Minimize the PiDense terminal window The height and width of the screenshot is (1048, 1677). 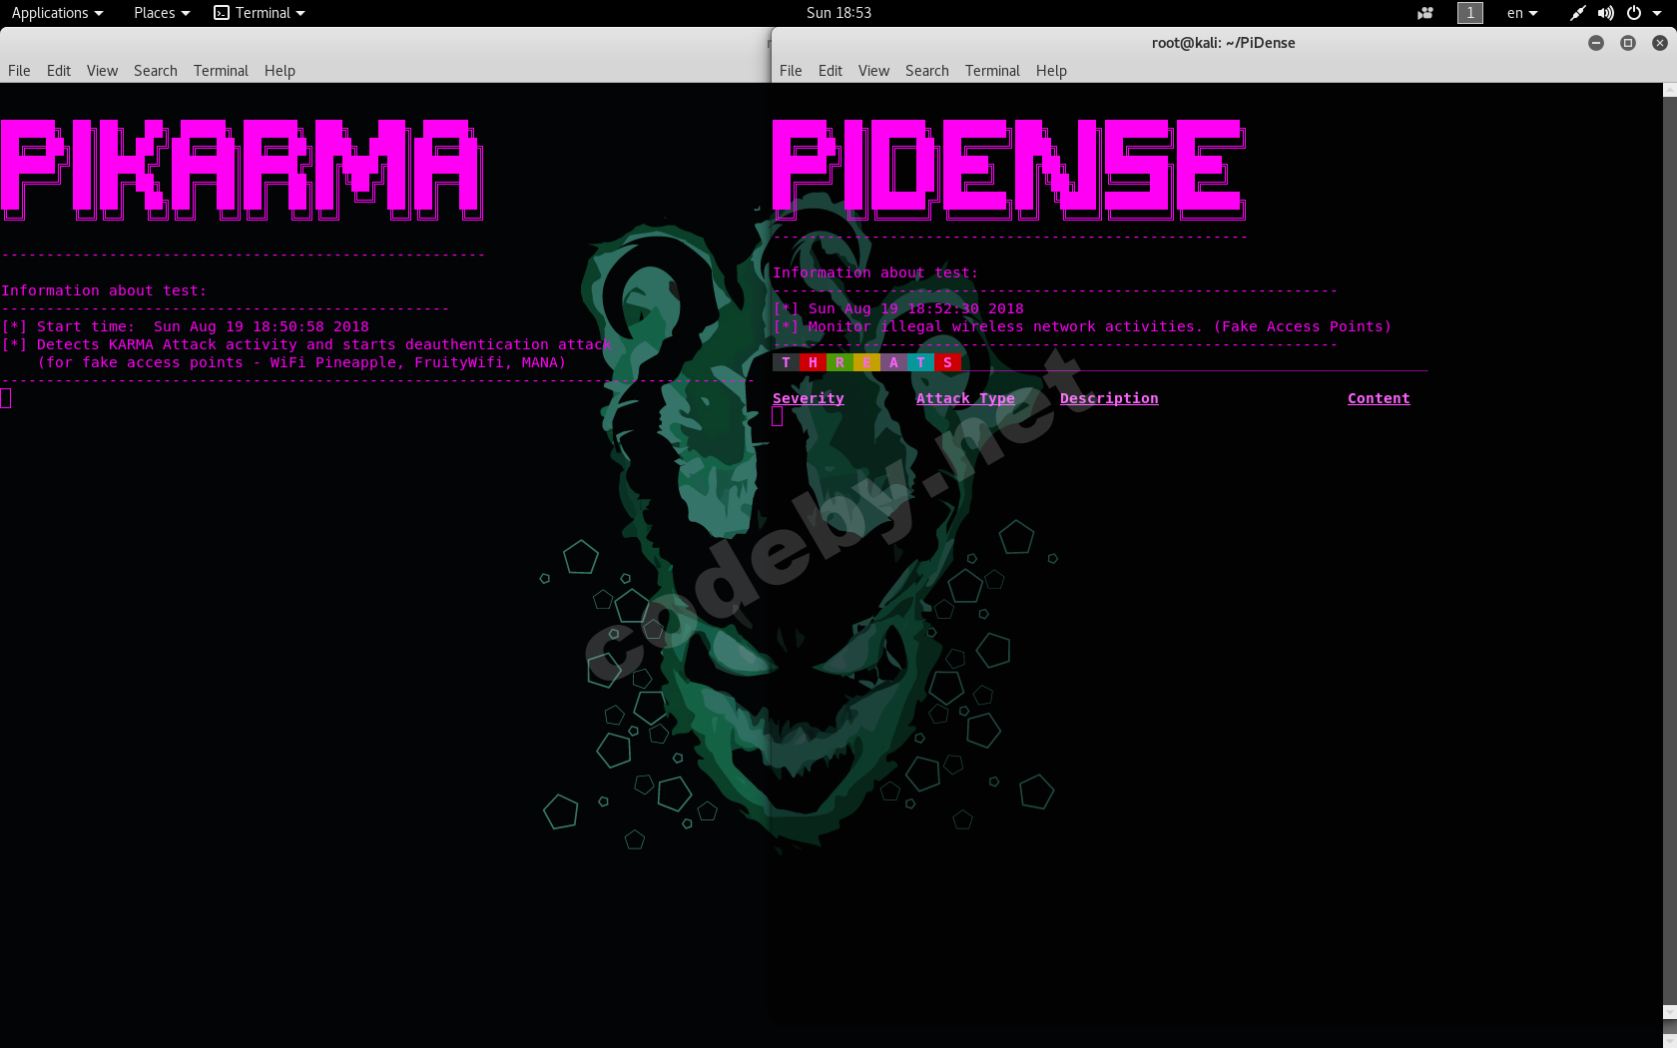pos(1596,43)
